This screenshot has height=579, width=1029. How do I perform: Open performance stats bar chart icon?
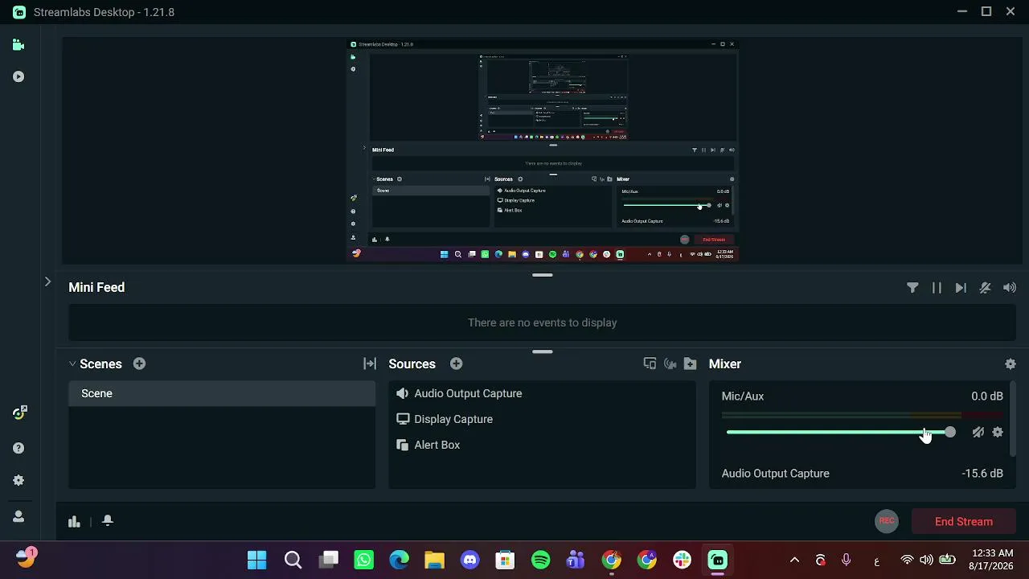pos(74,521)
